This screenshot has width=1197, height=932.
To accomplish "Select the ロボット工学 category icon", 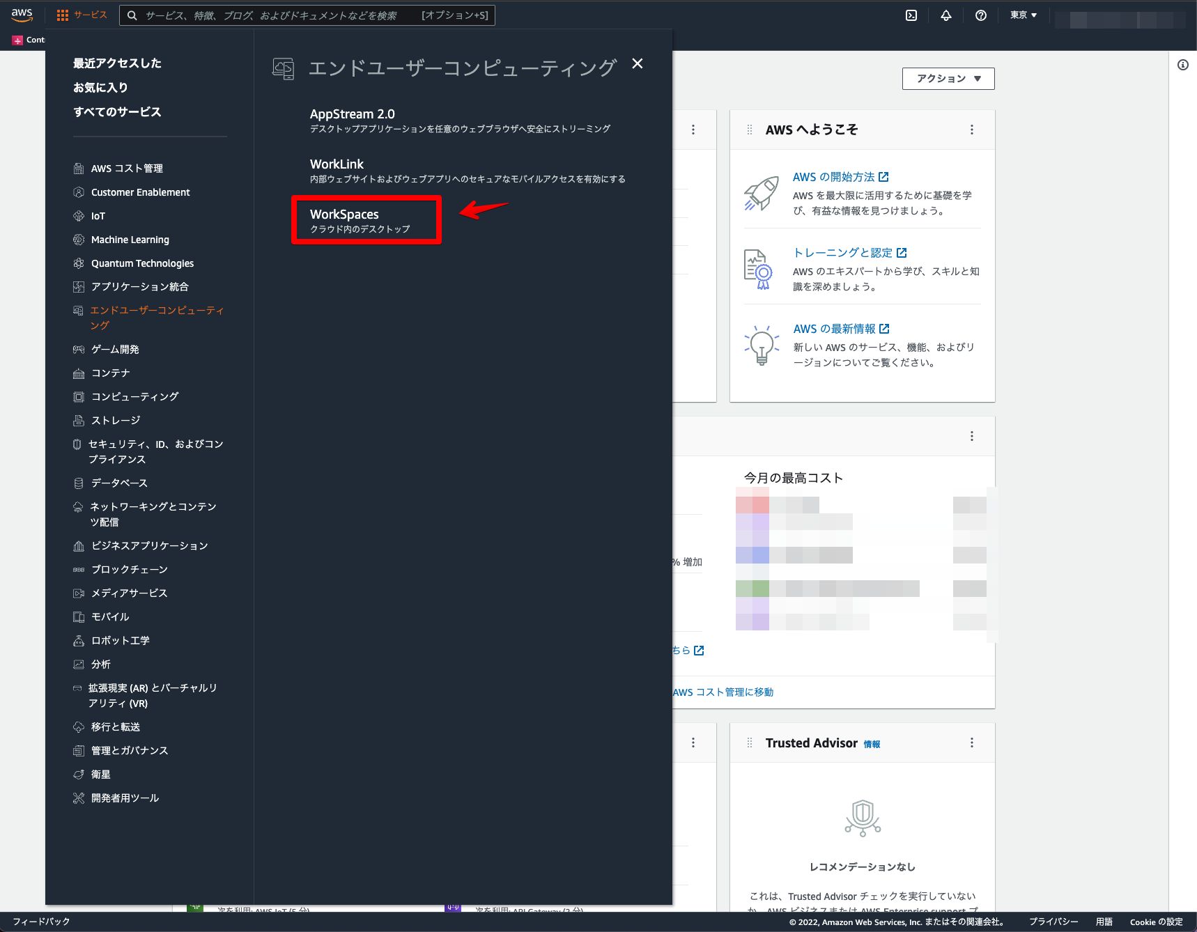I will pyautogui.click(x=79, y=640).
